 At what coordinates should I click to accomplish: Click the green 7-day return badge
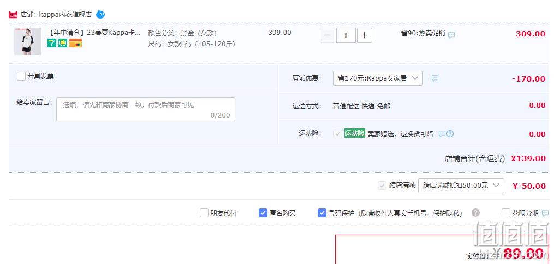pos(52,43)
